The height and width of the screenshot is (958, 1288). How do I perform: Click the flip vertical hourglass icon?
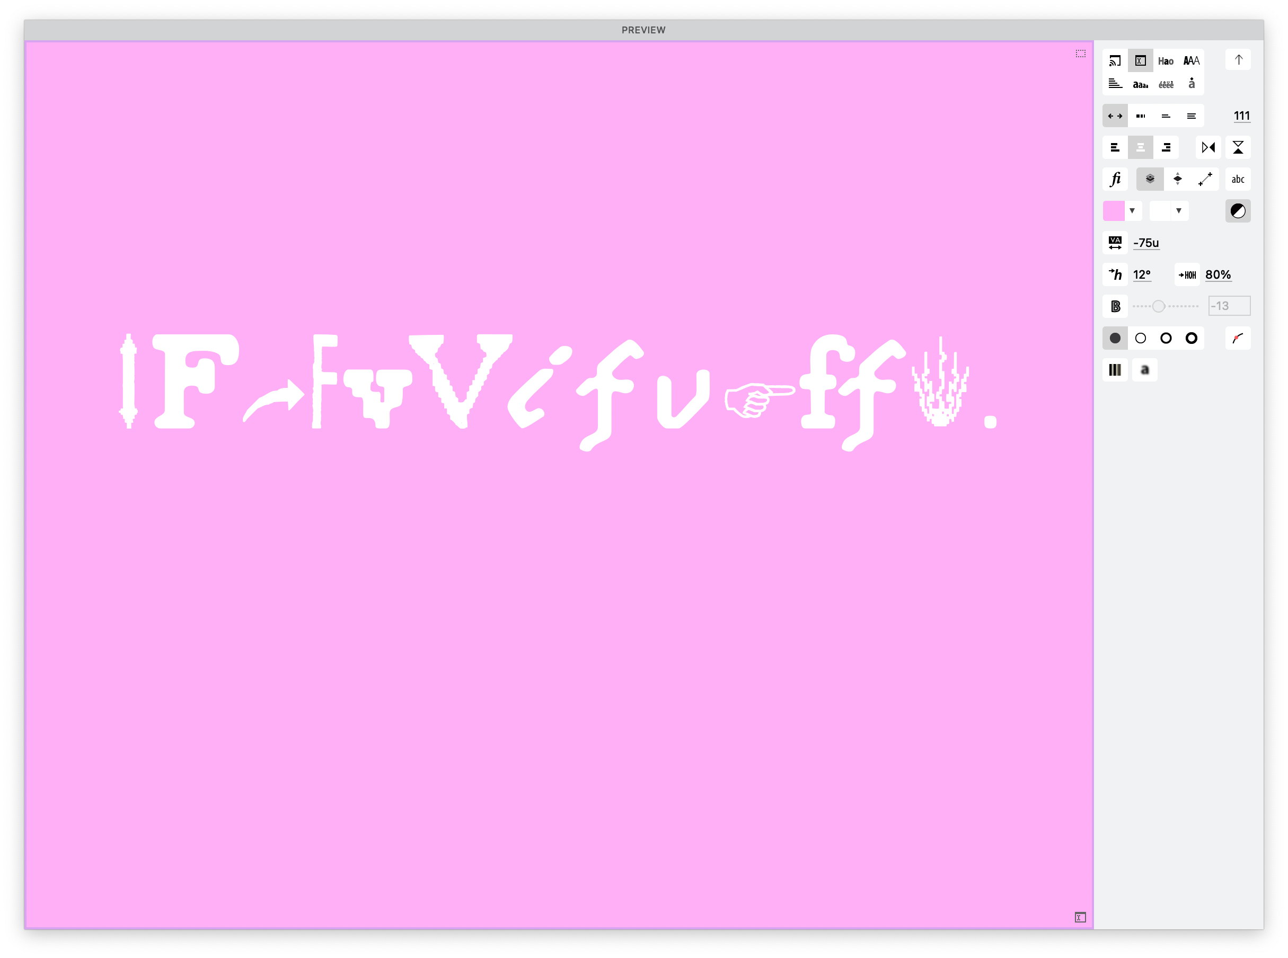click(1238, 147)
